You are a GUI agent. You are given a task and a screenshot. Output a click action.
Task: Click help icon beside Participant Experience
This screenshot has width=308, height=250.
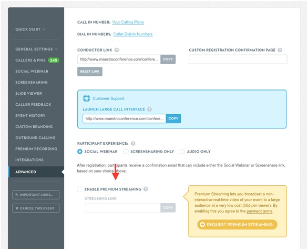133,143
